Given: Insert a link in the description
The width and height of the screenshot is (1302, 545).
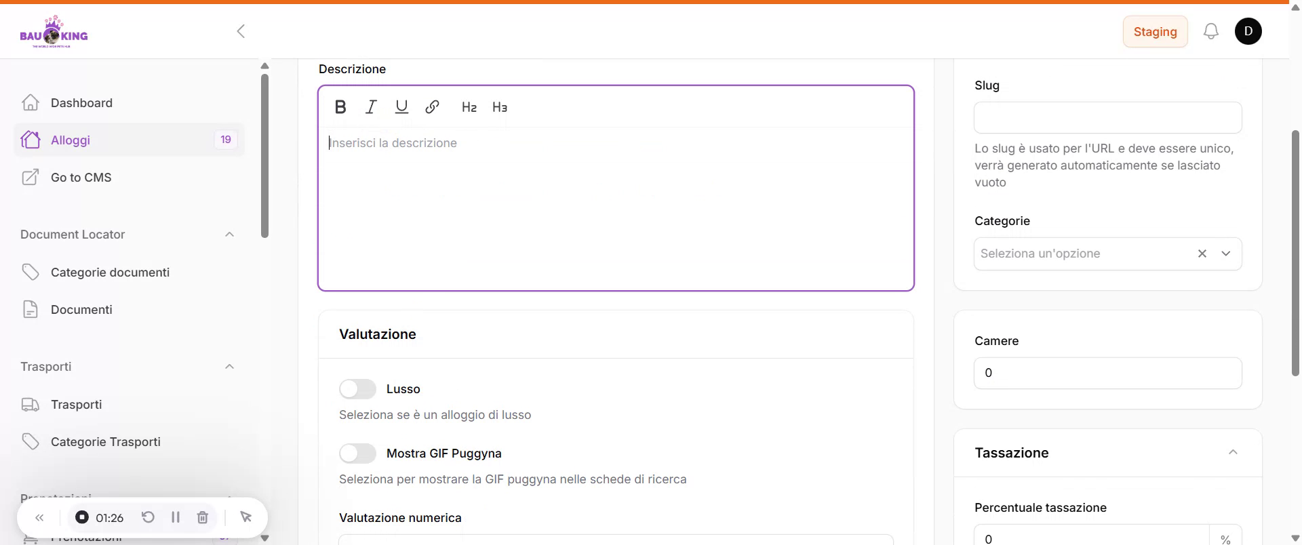Looking at the screenshot, I should 432,107.
